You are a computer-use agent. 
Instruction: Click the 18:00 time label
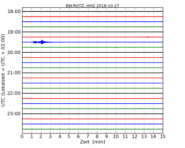(14, 12)
